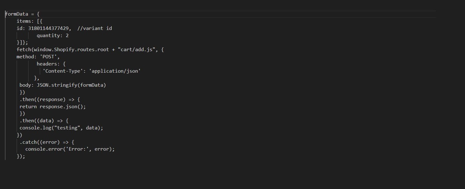465x189 pixels.
Task: Click the 'application/json' string
Action: [115, 71]
